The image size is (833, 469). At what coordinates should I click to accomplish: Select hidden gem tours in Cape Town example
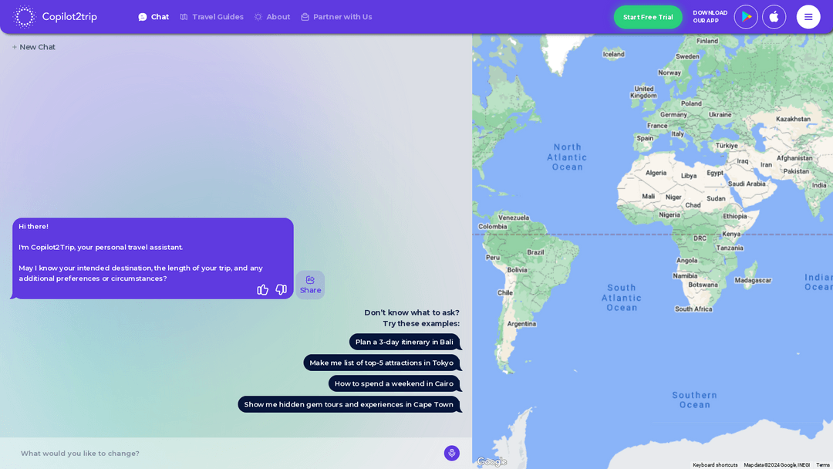coord(349,404)
